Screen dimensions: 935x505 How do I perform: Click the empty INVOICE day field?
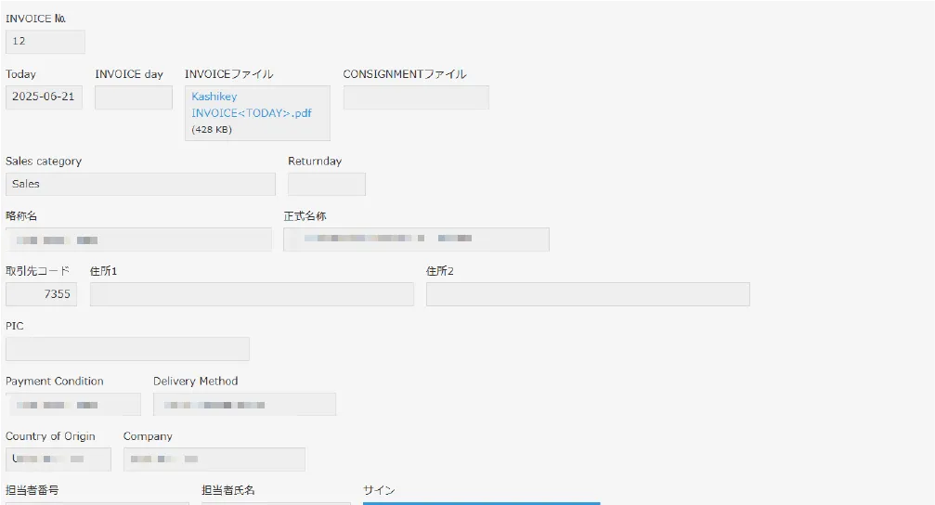tap(133, 97)
